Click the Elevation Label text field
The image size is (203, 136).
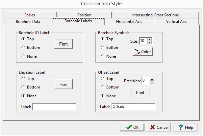(54, 107)
